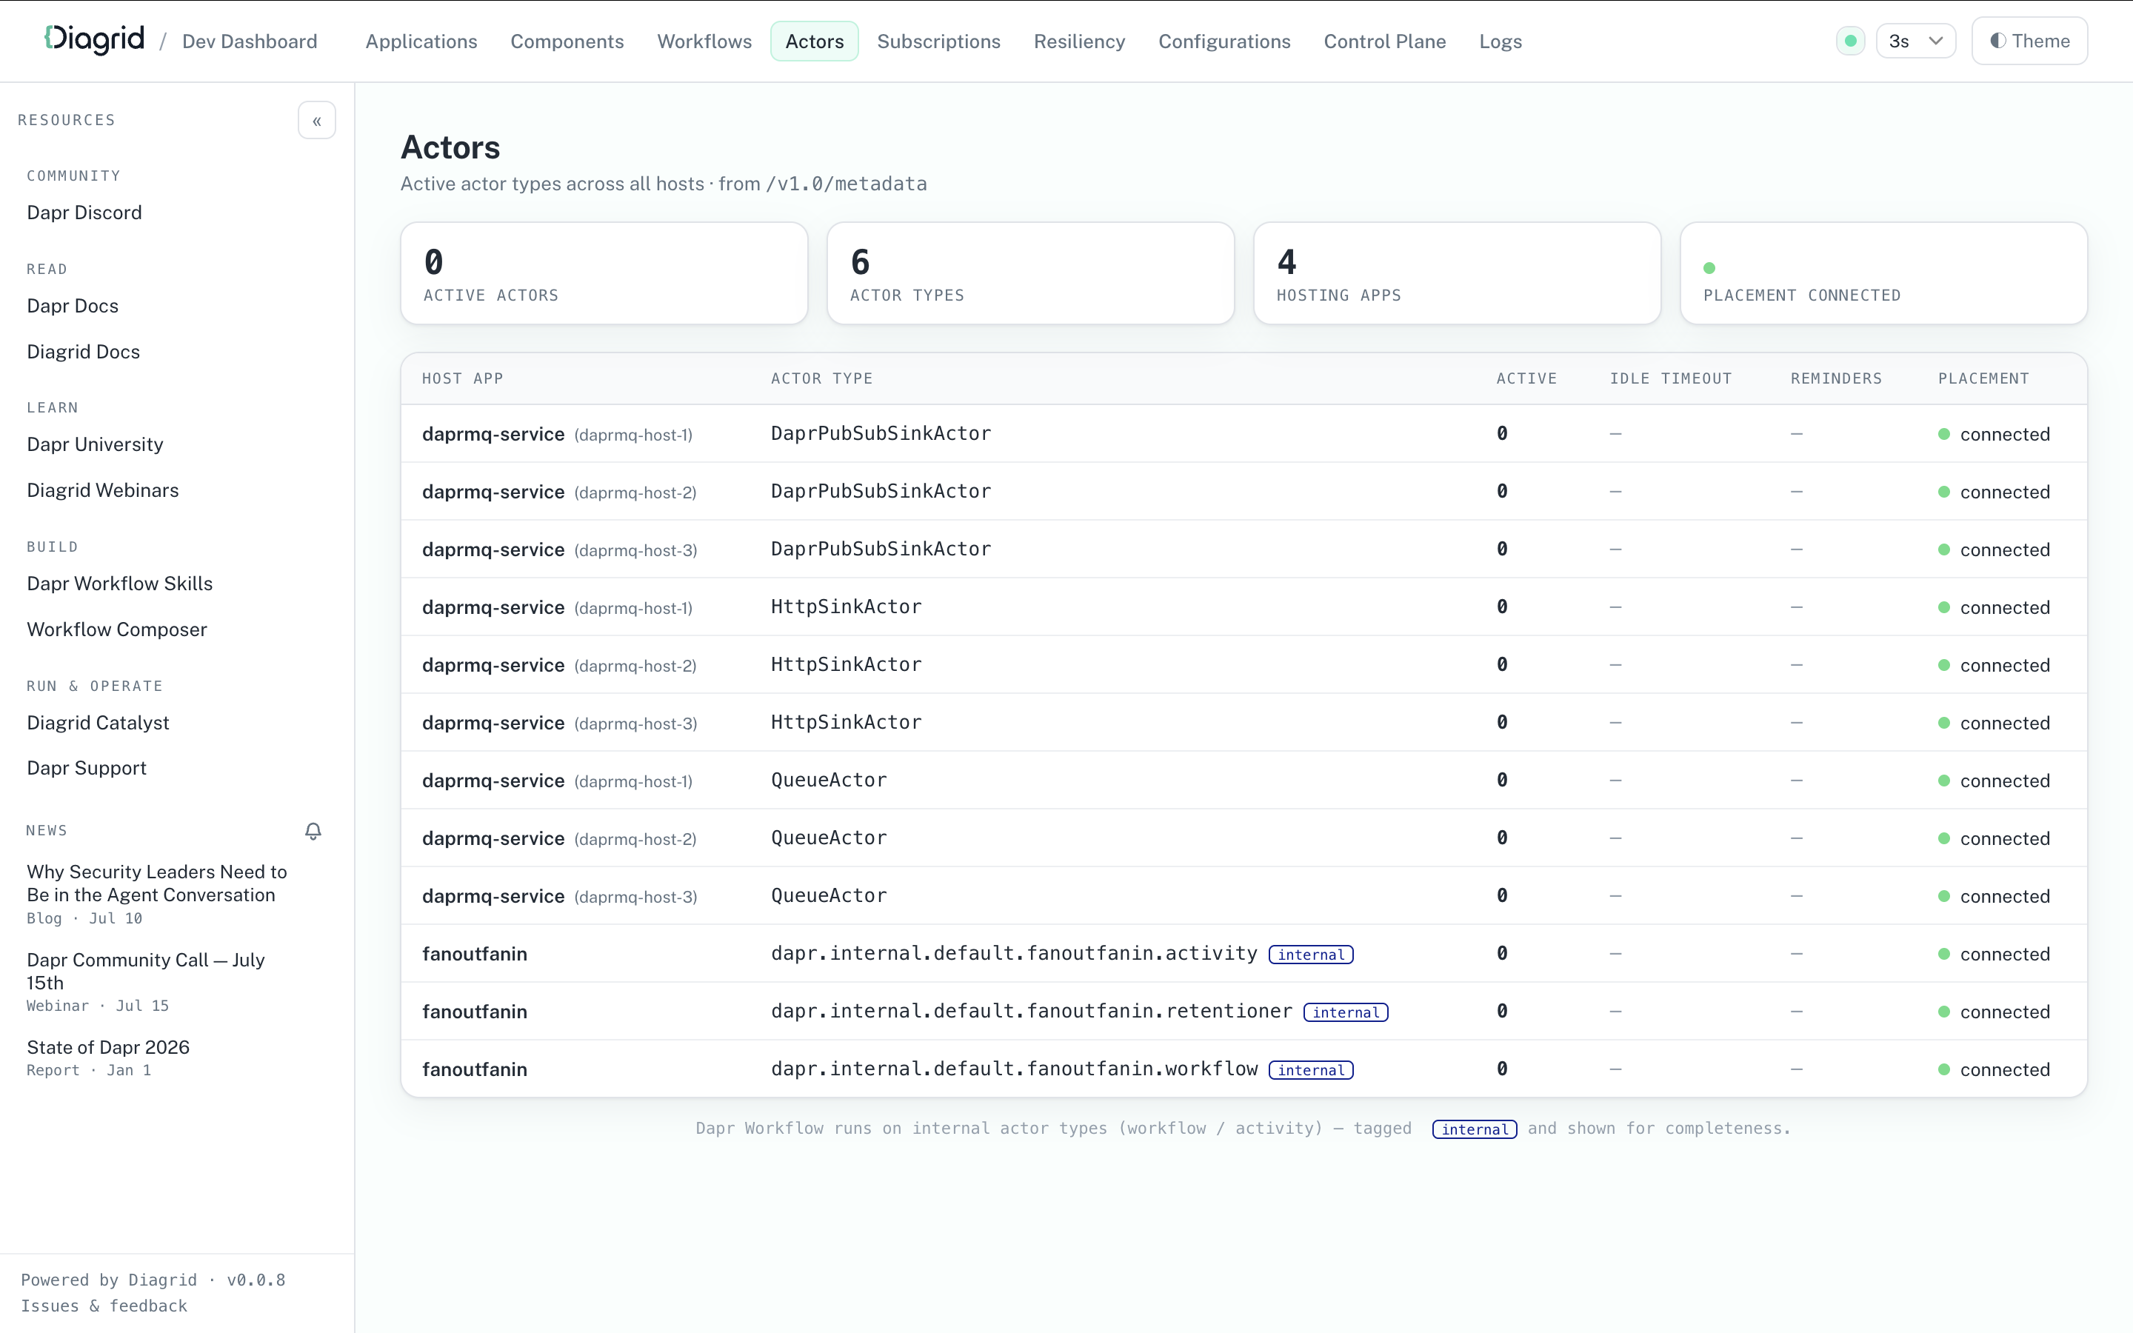Click the Actor Type column header
The image size is (2133, 1333).
coord(821,378)
